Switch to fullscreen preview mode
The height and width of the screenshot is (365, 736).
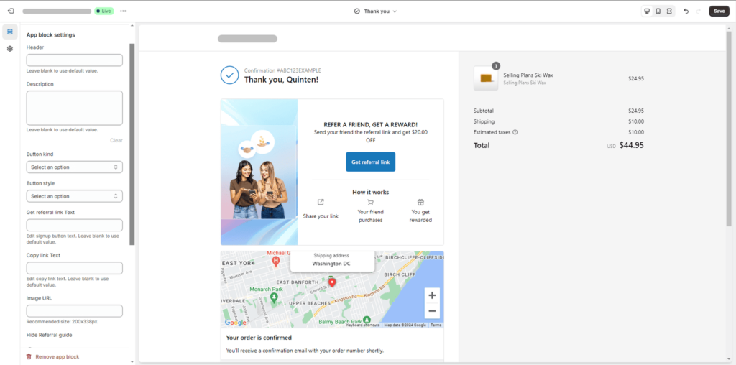coord(669,11)
